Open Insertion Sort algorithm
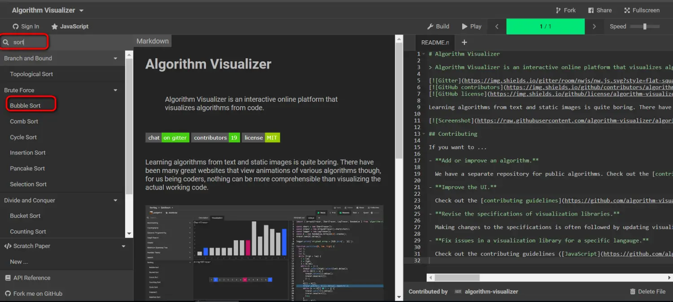Screen dimensions: 673x302 point(28,153)
